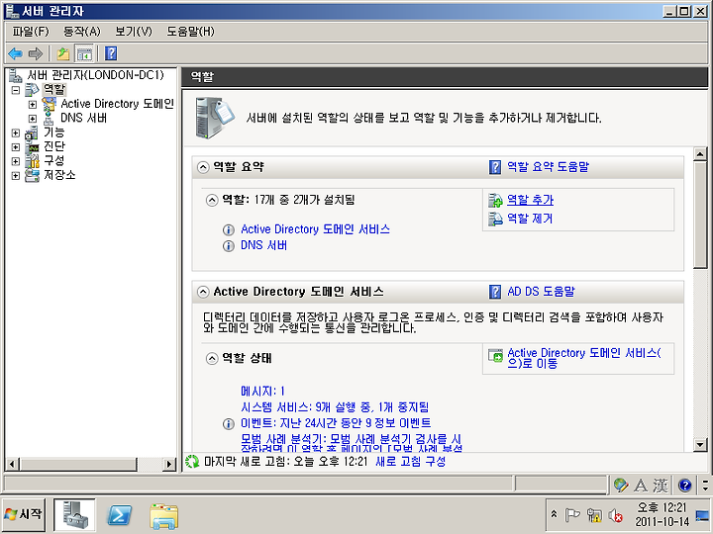Click the 漢 Hanja conversion icon
The width and height of the screenshot is (713, 534).
tap(661, 486)
